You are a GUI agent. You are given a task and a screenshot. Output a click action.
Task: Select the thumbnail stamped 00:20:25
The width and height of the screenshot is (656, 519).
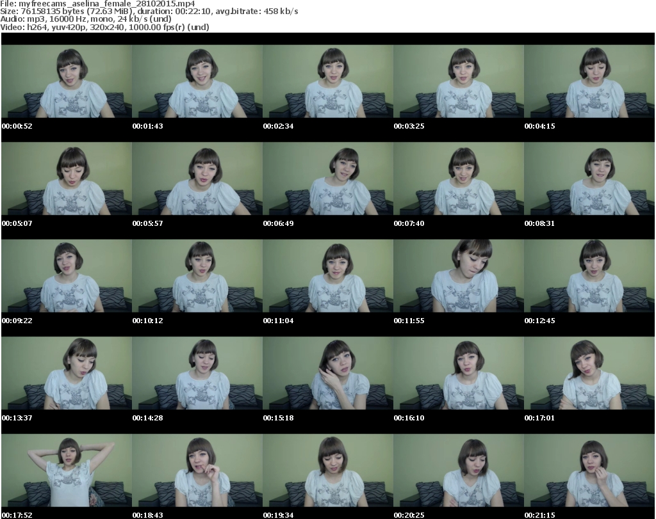(459, 471)
